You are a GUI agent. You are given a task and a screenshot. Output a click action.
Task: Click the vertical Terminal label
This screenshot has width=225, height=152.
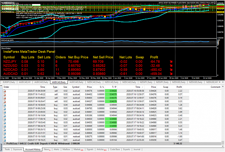[1, 148]
